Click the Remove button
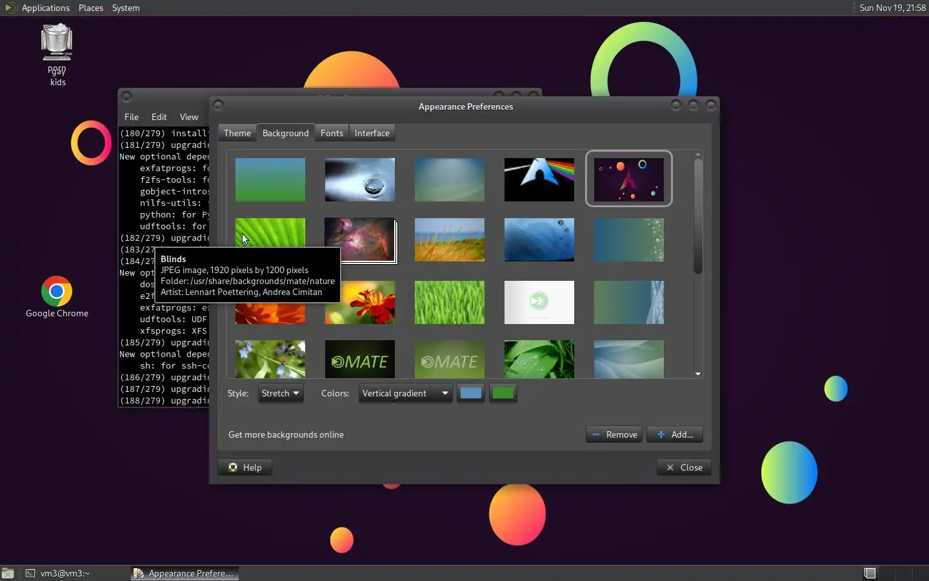The height and width of the screenshot is (581, 929). (x=614, y=434)
